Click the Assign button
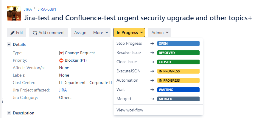 (x=80, y=32)
